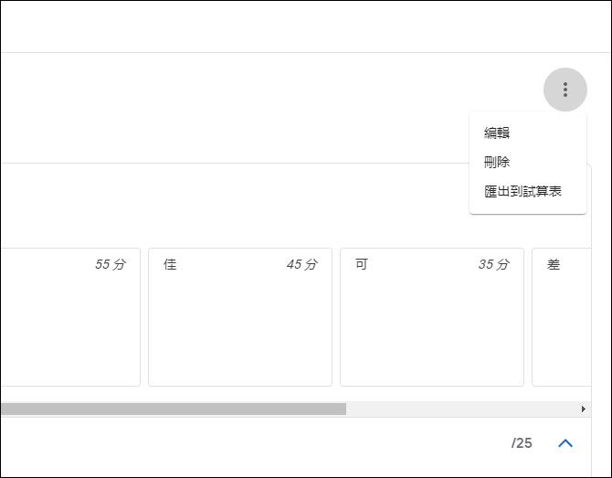Click the 45 分 points label
612x478 pixels.
[302, 264]
